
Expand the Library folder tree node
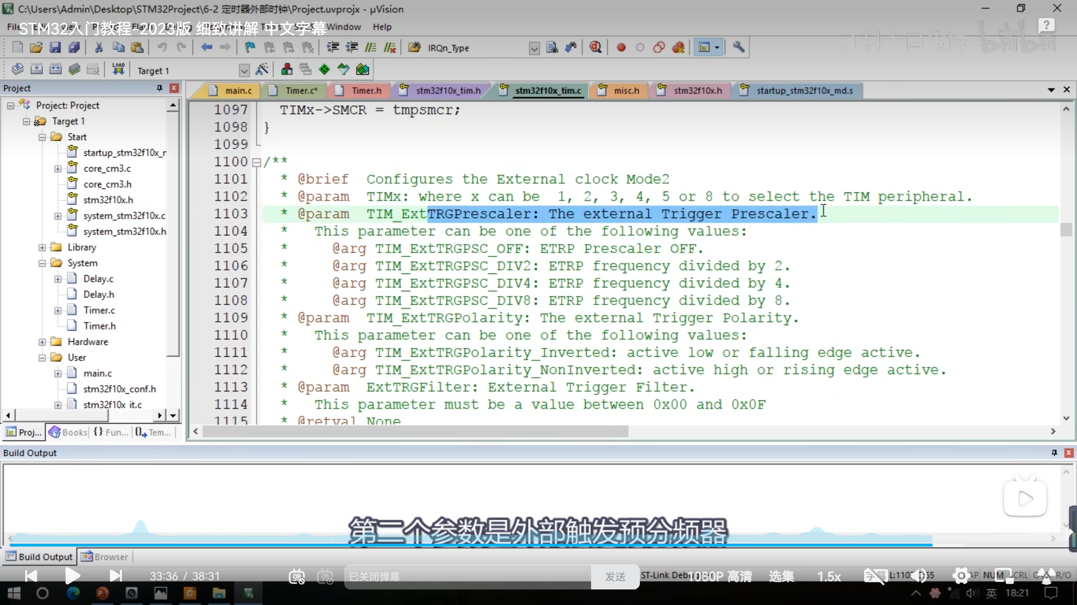42,247
